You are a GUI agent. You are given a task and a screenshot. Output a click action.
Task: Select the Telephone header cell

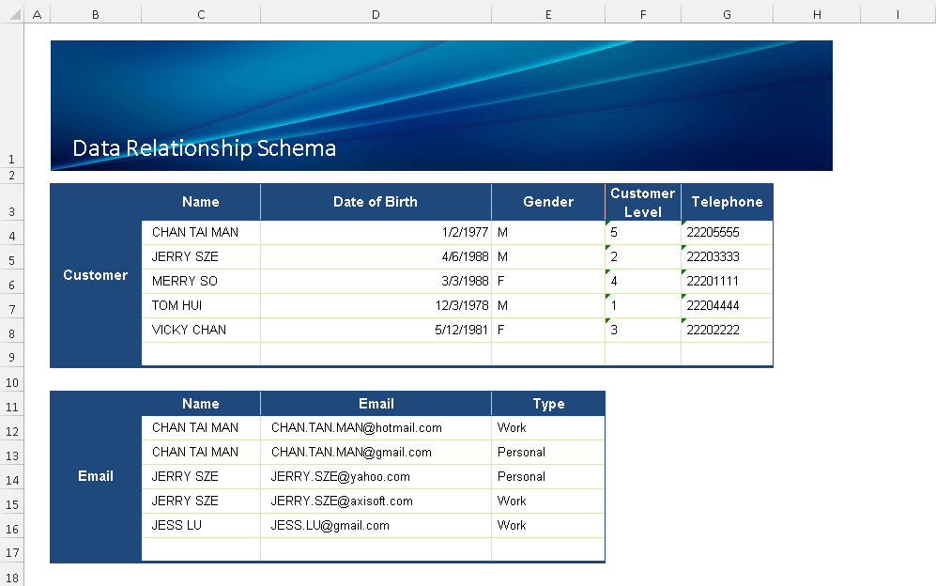(x=727, y=202)
